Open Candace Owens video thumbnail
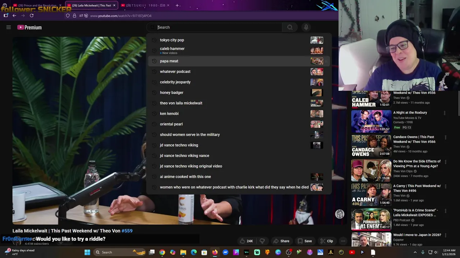This screenshot has height=258, width=460. [x=371, y=146]
